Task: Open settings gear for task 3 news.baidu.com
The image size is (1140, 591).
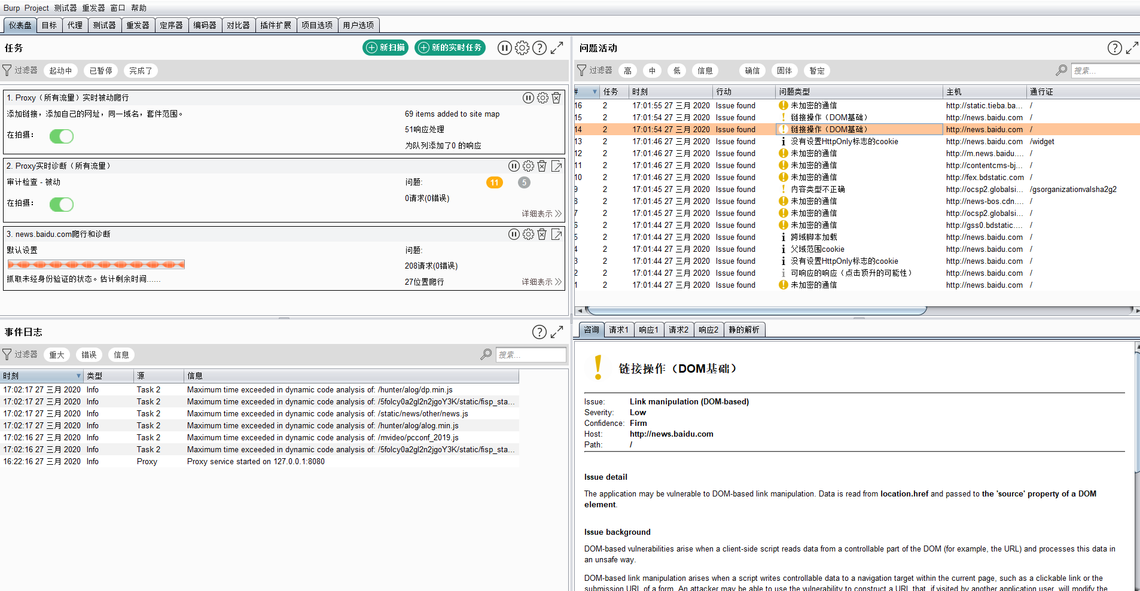Action: [528, 234]
